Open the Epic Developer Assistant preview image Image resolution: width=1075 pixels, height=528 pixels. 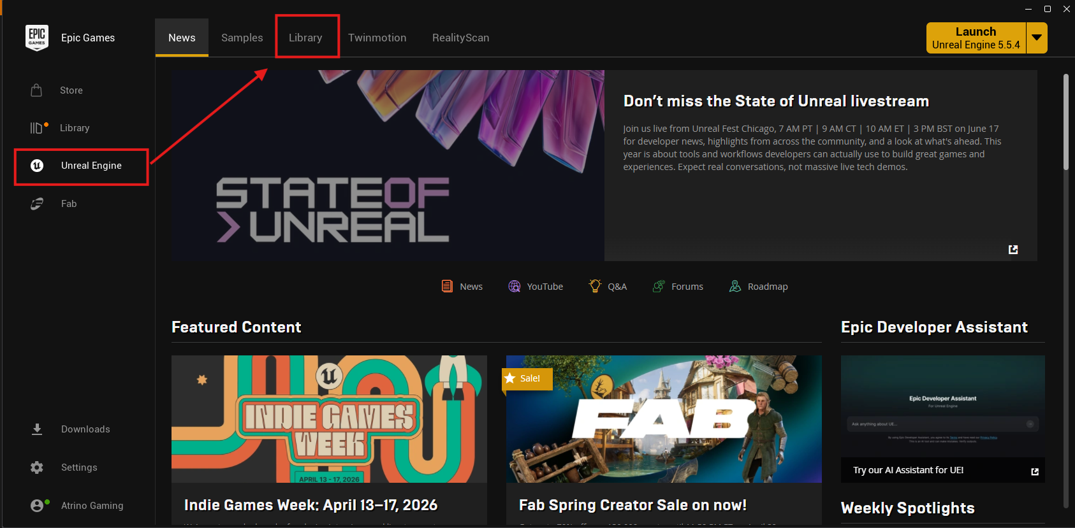[x=942, y=406]
